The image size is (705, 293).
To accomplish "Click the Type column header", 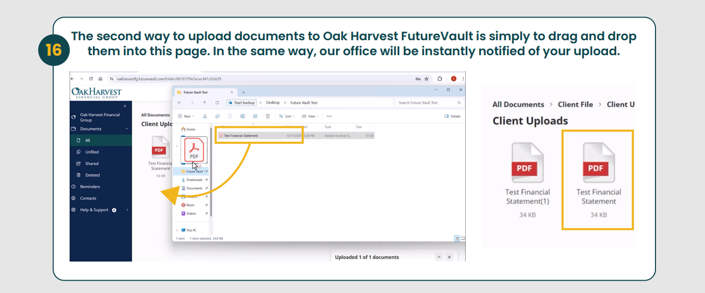I will pyautogui.click(x=328, y=126).
